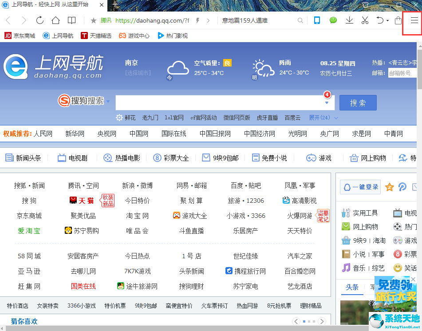Go forward using the browser forward arrow

click(24, 20)
